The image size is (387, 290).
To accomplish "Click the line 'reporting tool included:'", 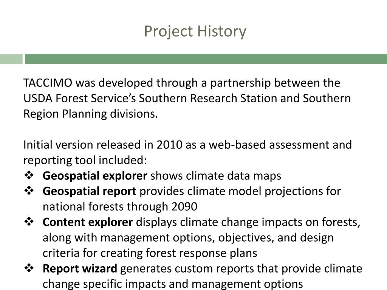I will pyautogui.click(x=85, y=160).
